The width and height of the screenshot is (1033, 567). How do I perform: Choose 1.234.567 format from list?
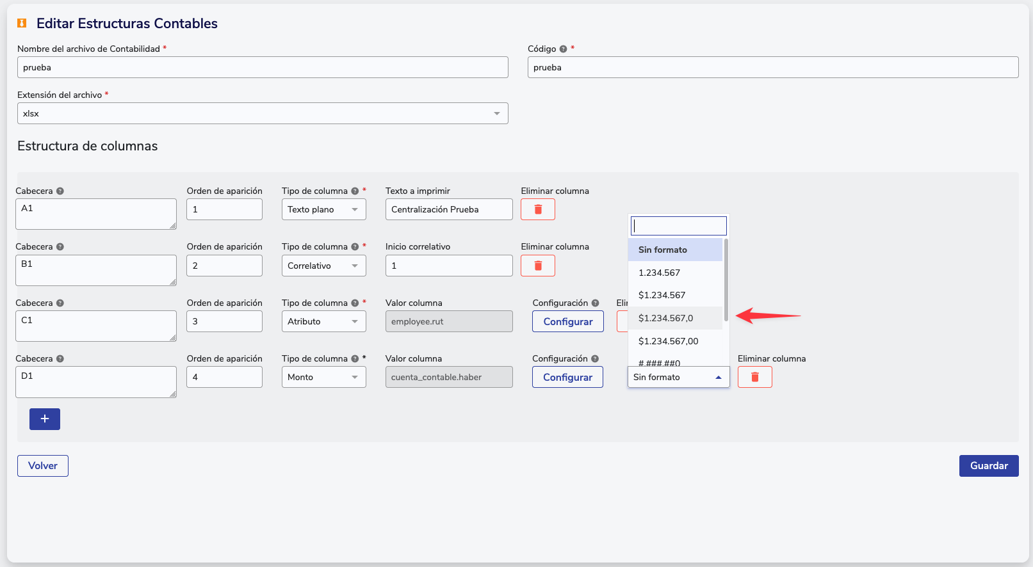pyautogui.click(x=659, y=273)
